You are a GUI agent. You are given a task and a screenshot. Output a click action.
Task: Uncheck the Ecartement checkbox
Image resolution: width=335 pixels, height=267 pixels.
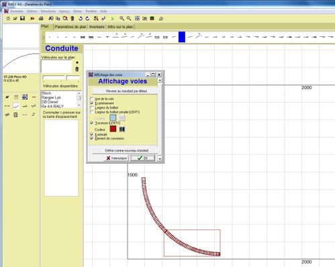(x=92, y=103)
